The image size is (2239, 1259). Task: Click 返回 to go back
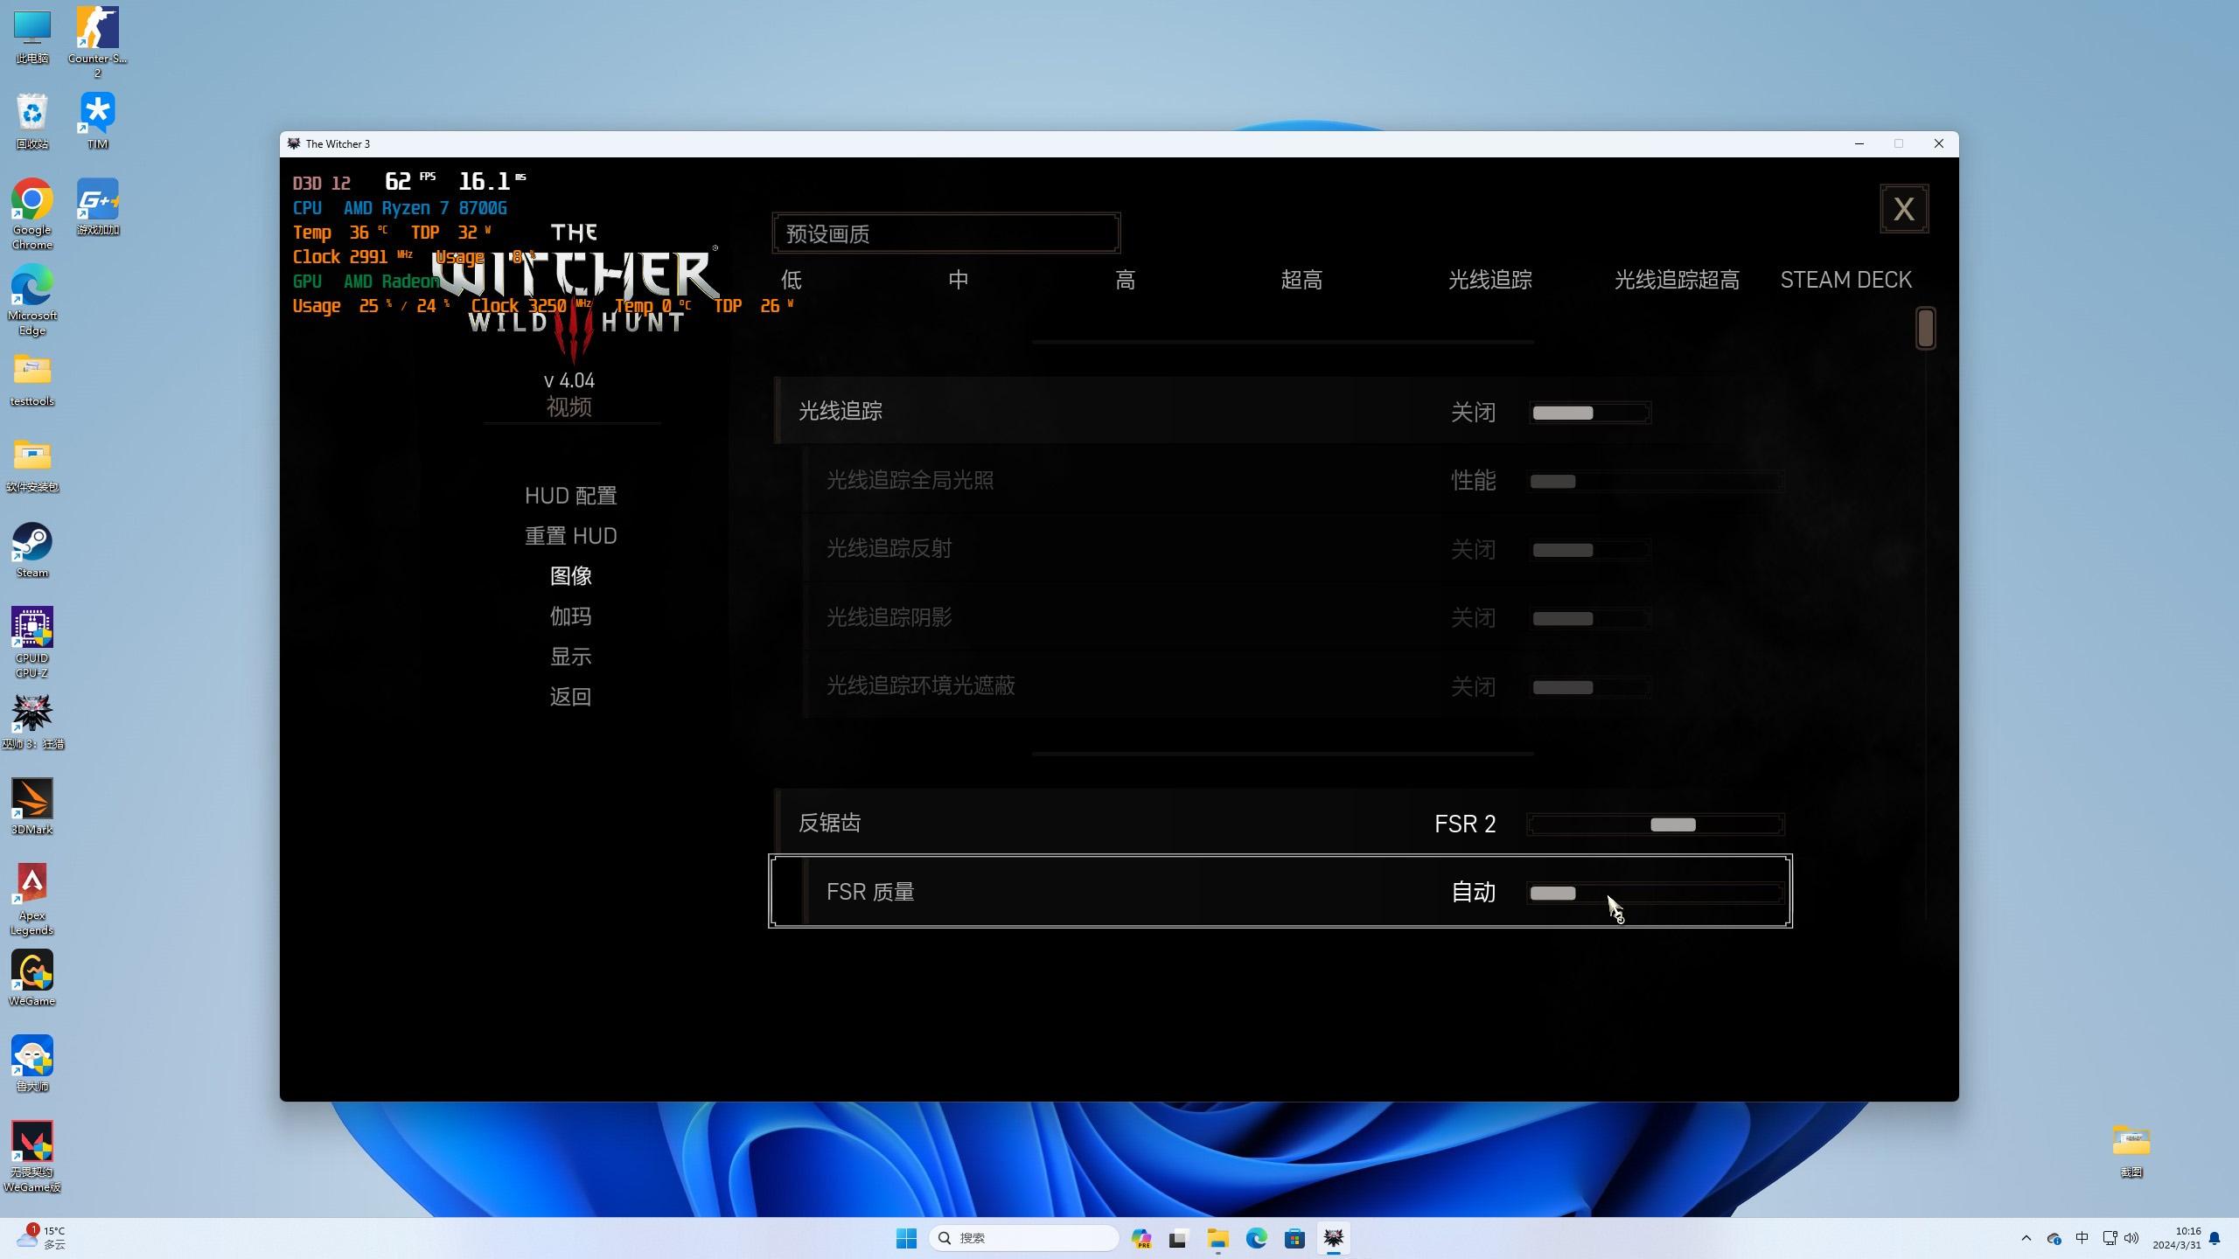(x=570, y=697)
